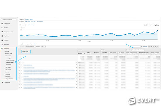The width and height of the screenshot is (161, 107).
Task: Tick the checkbox for table row 2
Action: (x=19, y=65)
